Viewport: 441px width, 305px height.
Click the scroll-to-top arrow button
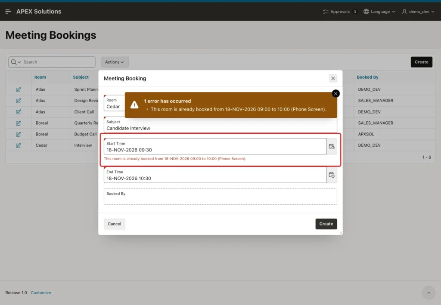click(429, 293)
